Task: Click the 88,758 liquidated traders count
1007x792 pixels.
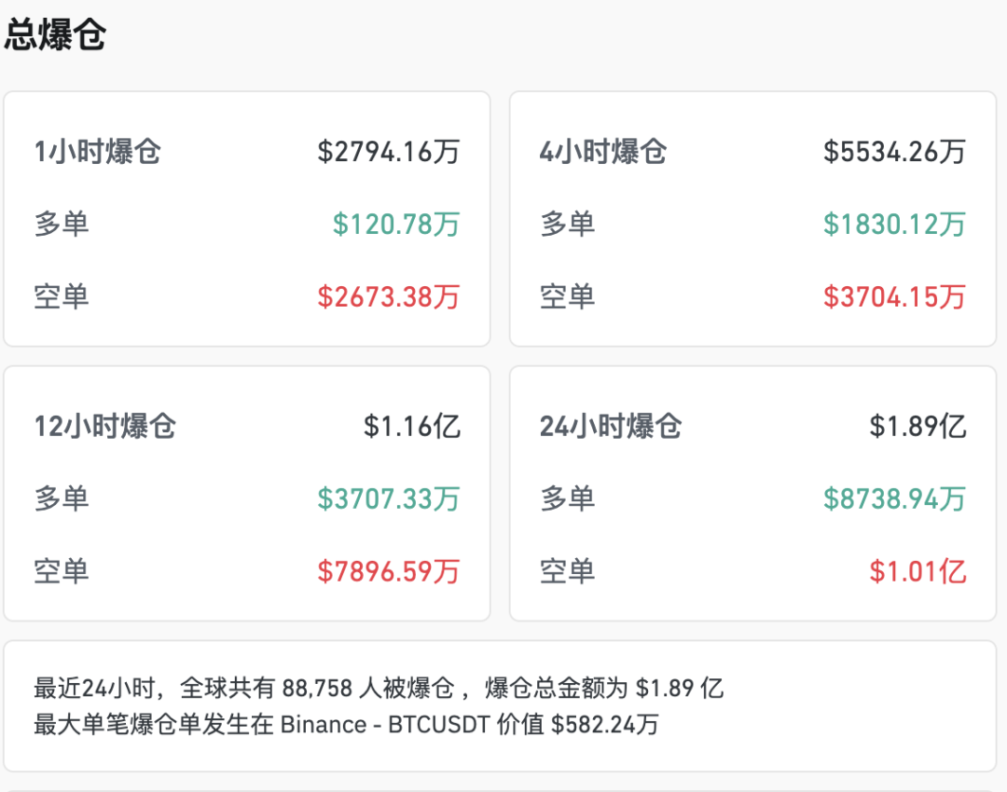Action: click(317, 689)
